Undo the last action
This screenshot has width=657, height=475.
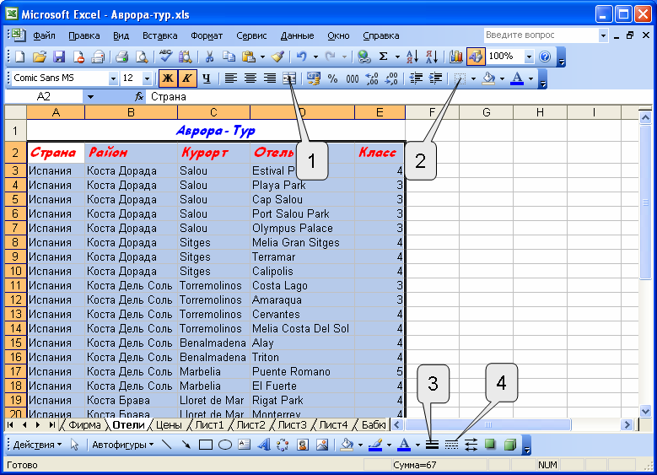(301, 57)
